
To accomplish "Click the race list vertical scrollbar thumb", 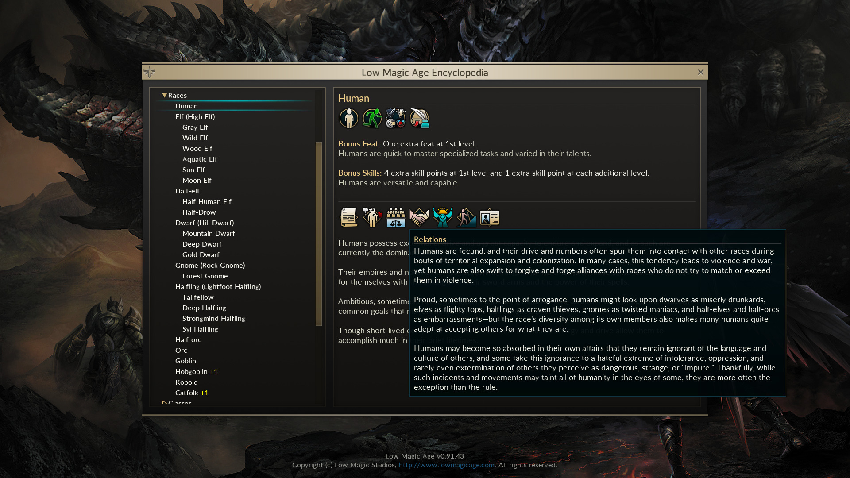I will coord(318,234).
